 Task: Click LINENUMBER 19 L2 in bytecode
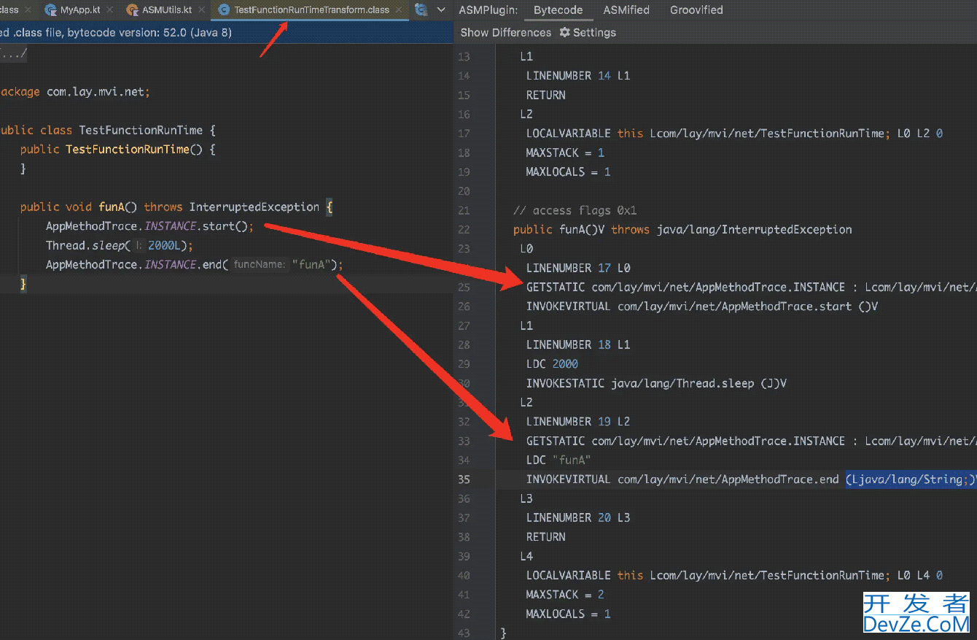(578, 421)
